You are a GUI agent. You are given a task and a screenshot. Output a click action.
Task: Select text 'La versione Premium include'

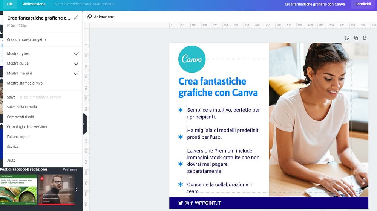tap(223, 161)
